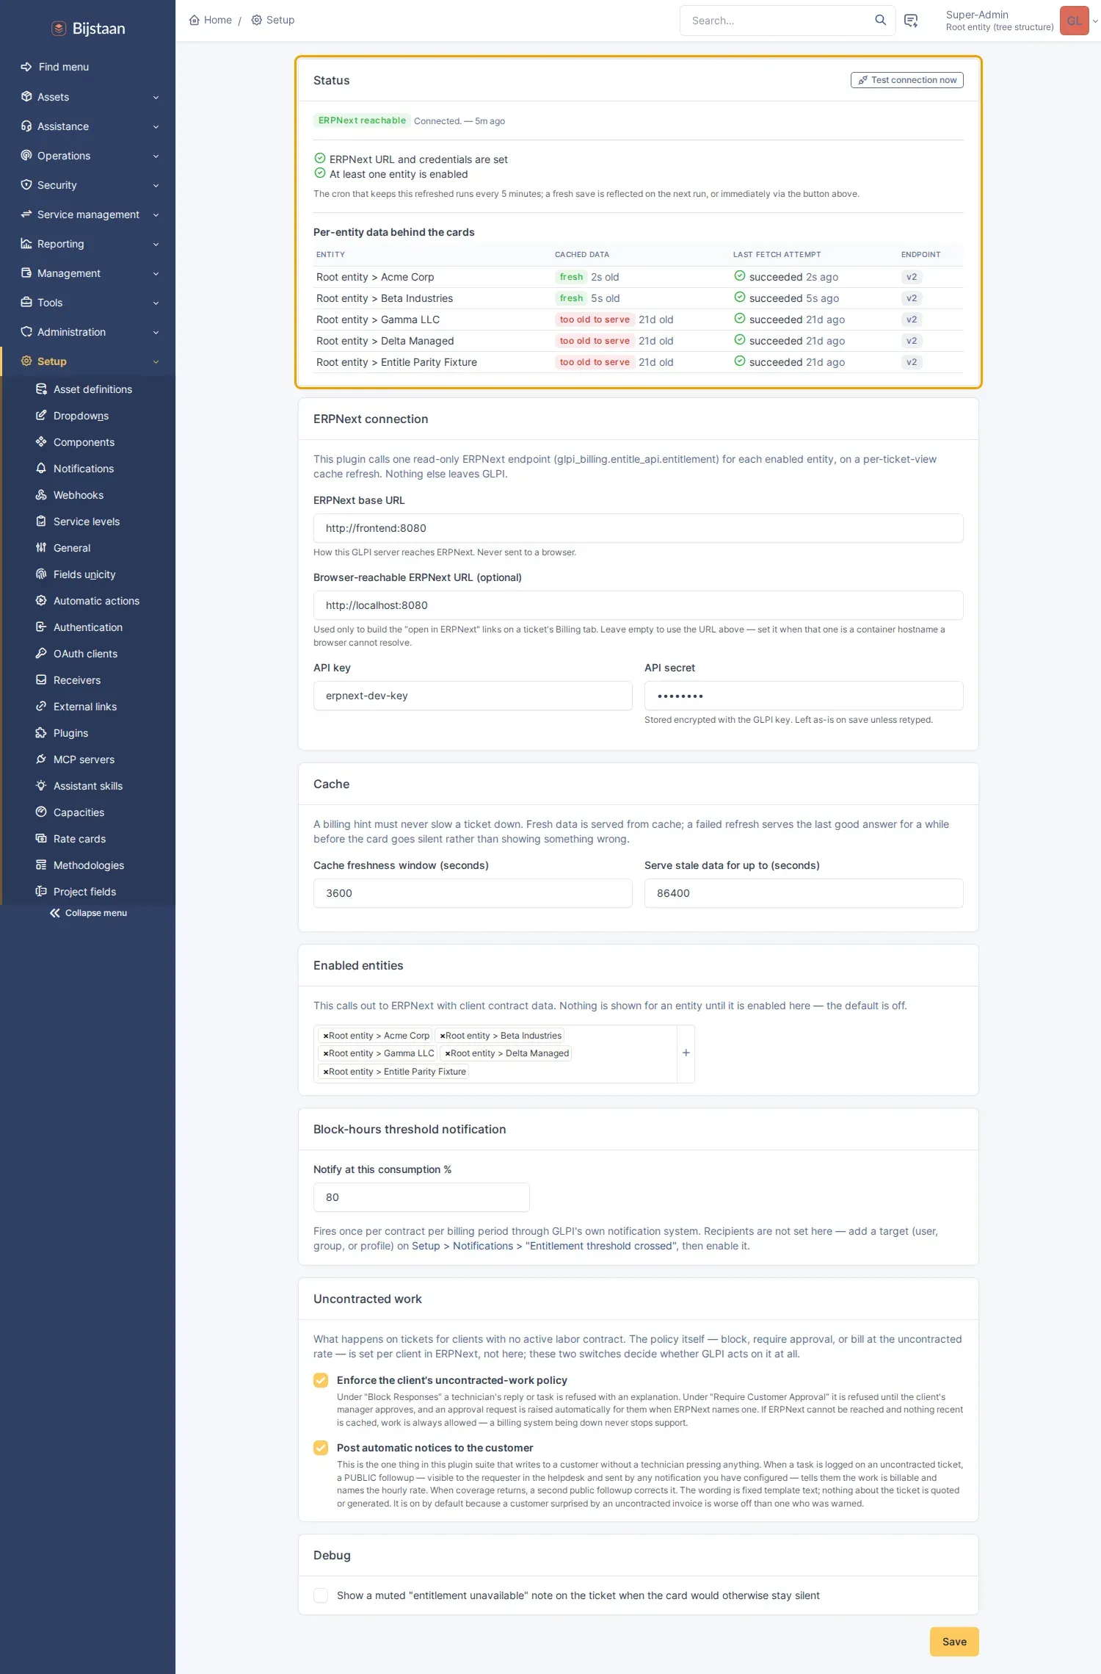Click the Rate cards icon

pyautogui.click(x=41, y=839)
